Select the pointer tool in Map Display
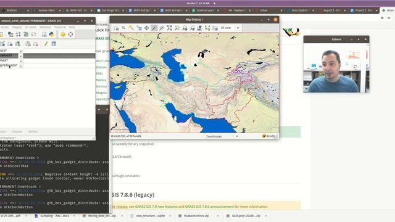This screenshot has width=395, height=222. [x=123, y=28]
